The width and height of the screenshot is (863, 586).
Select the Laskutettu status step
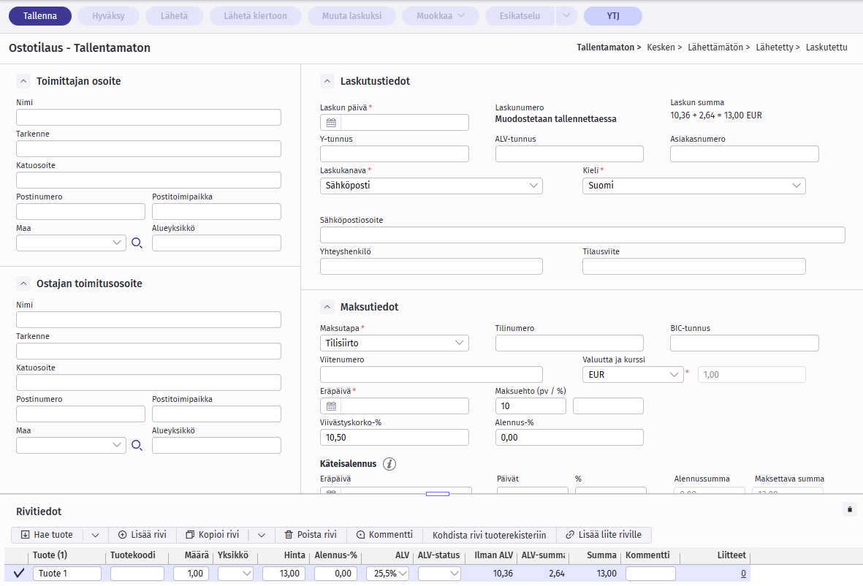pos(826,47)
